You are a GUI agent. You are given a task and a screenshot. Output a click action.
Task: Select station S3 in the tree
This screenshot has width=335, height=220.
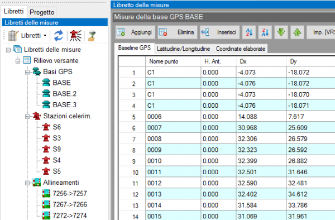[57, 138]
